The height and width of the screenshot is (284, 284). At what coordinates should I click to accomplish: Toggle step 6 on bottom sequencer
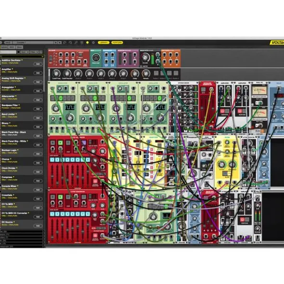coord(77,214)
